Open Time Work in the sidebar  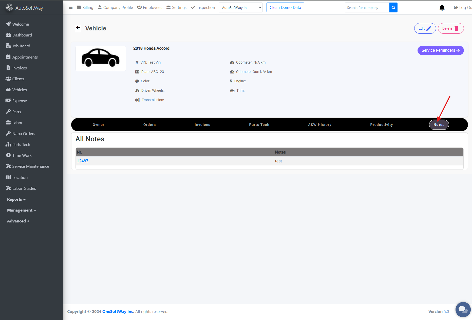tap(22, 156)
